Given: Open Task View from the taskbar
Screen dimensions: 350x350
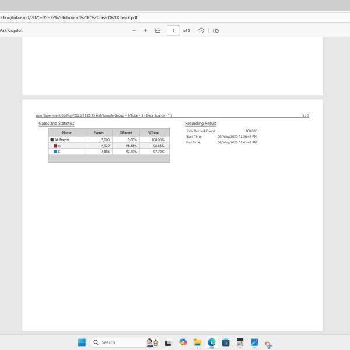Looking at the screenshot, I should click(168, 342).
